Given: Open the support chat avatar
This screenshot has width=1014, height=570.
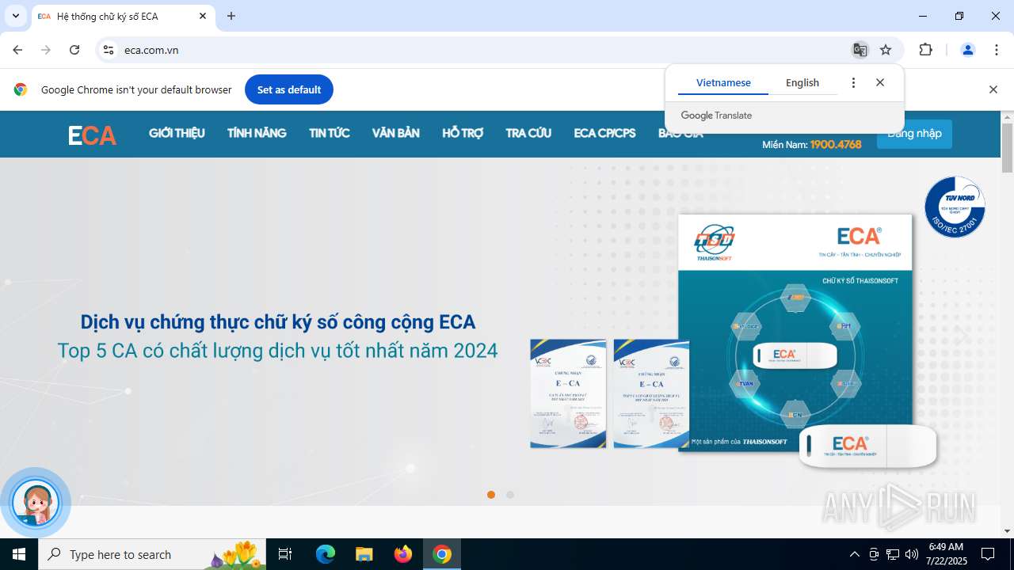Looking at the screenshot, I should click(36, 502).
